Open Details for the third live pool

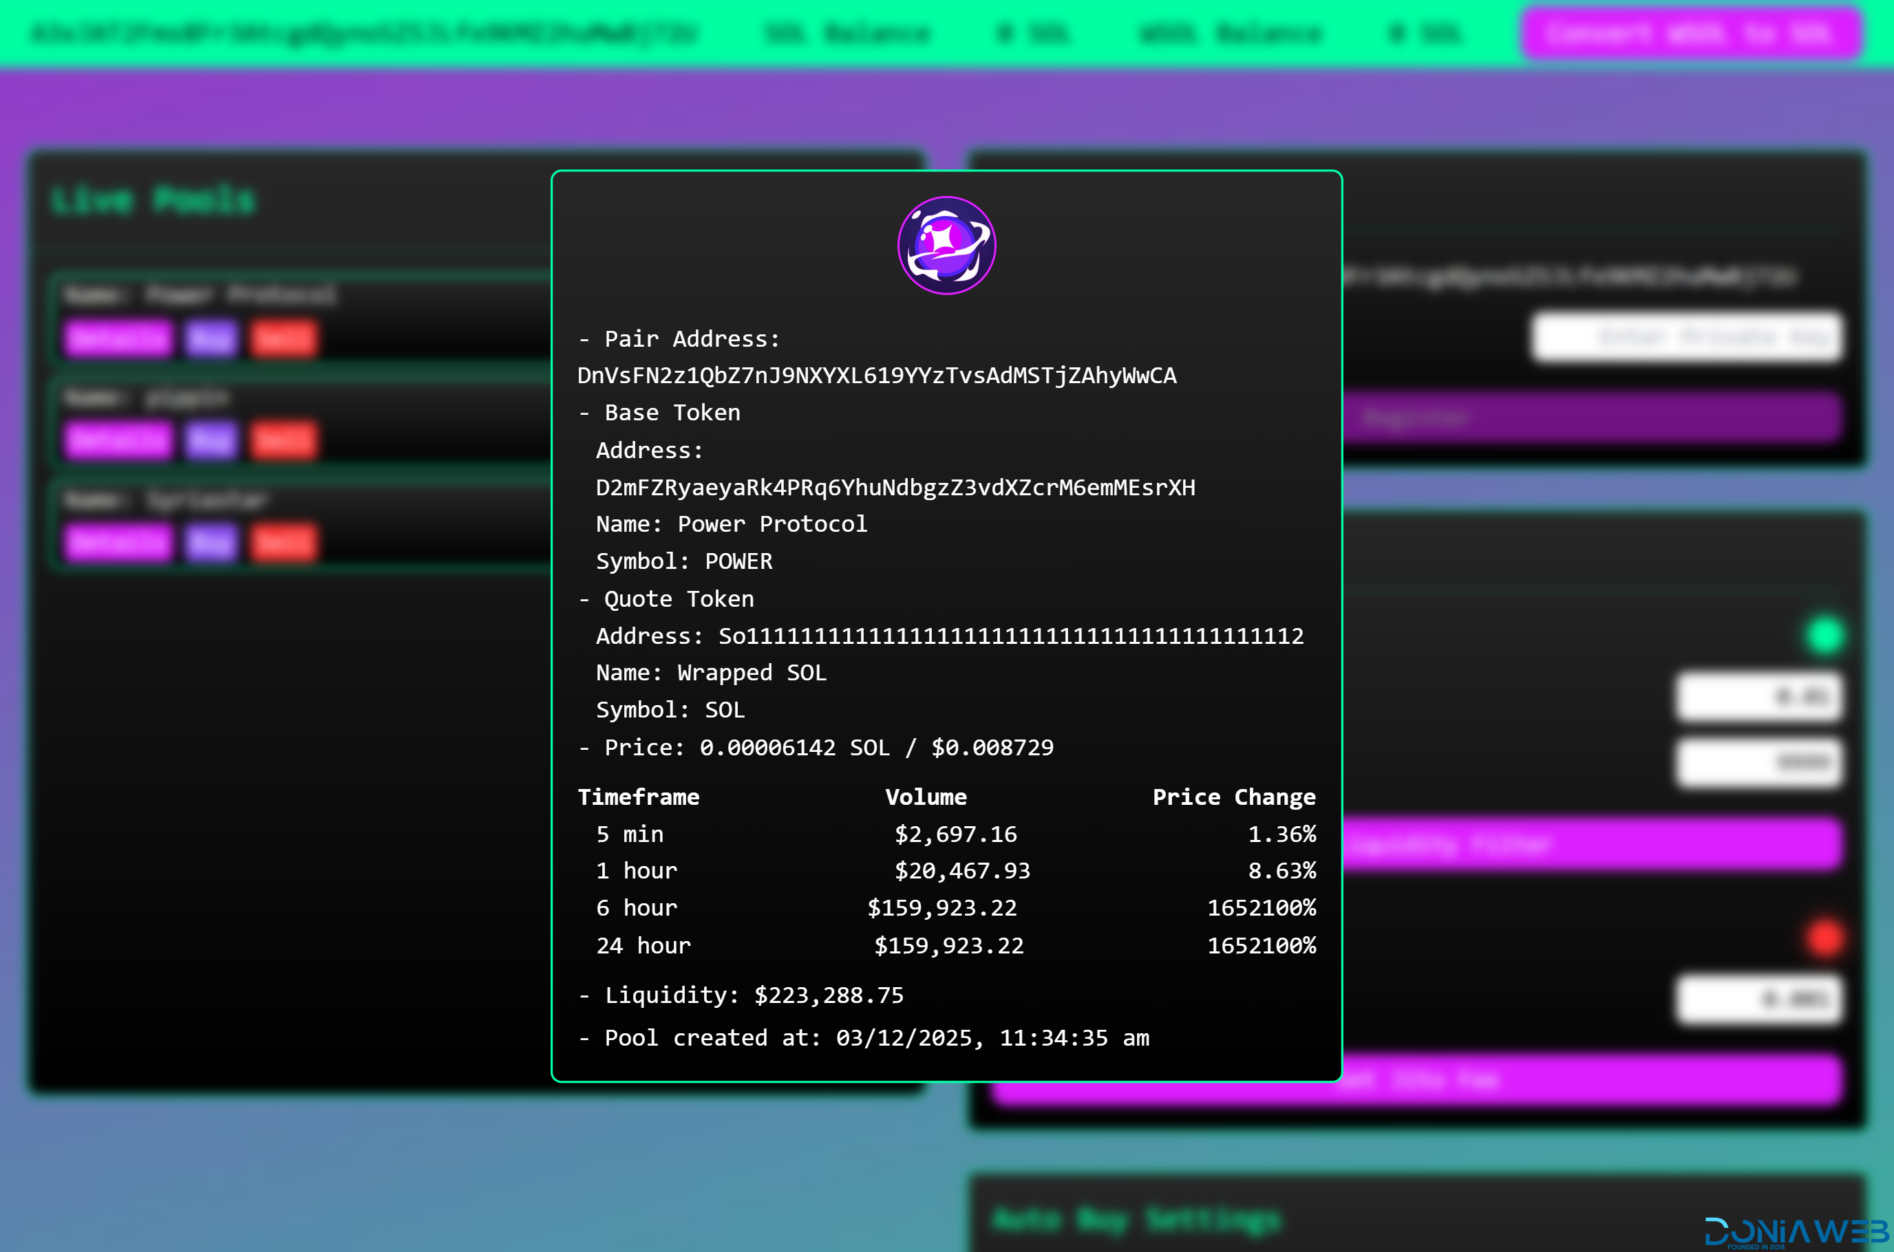click(118, 543)
